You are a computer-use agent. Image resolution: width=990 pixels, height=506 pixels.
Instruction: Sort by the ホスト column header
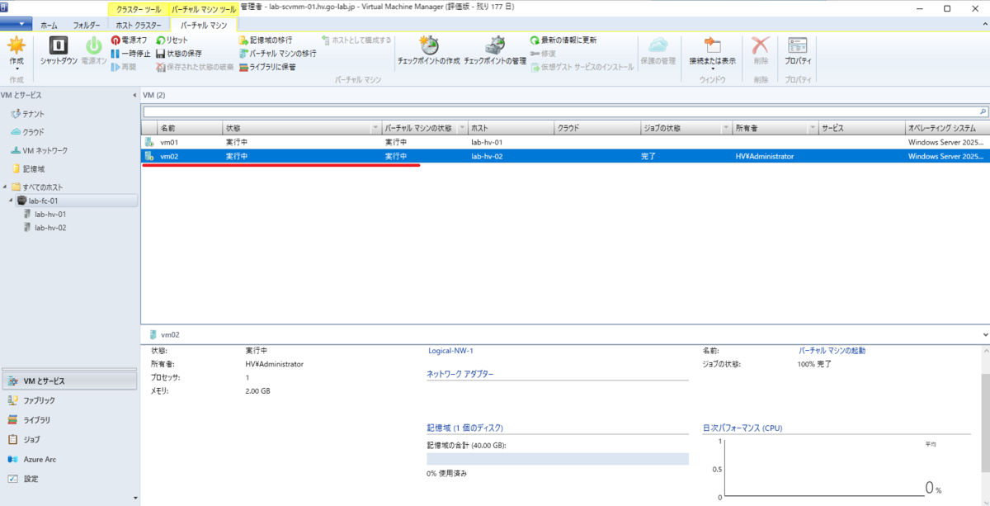(x=510, y=128)
